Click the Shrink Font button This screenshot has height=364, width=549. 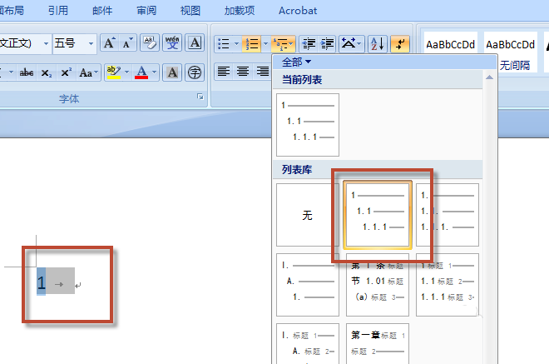pos(127,43)
